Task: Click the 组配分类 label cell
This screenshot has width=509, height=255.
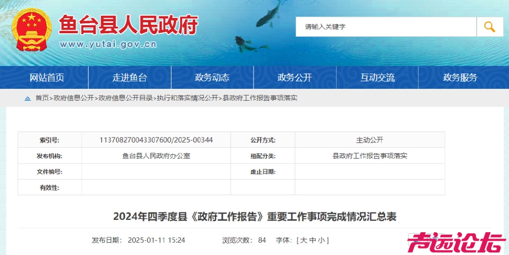Action: tap(263, 156)
